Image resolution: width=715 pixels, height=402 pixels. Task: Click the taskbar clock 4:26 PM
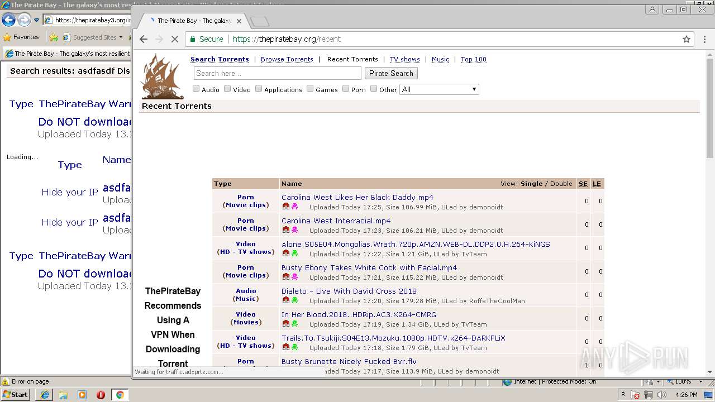686,395
